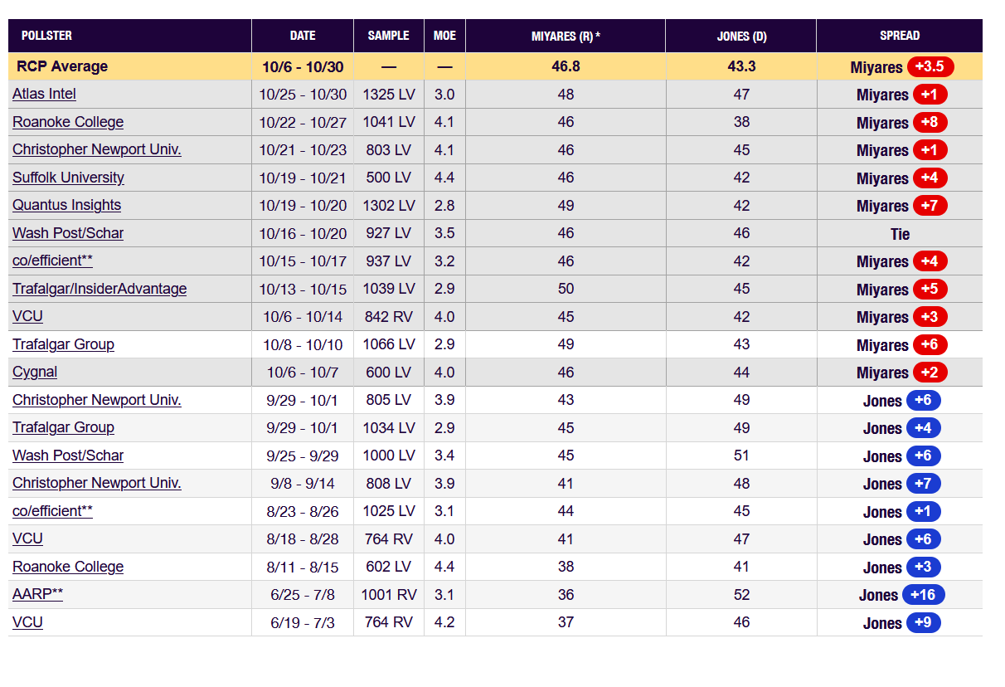Click the Jones value 51
The width and height of the screenshot is (1005, 687).
pos(741,456)
